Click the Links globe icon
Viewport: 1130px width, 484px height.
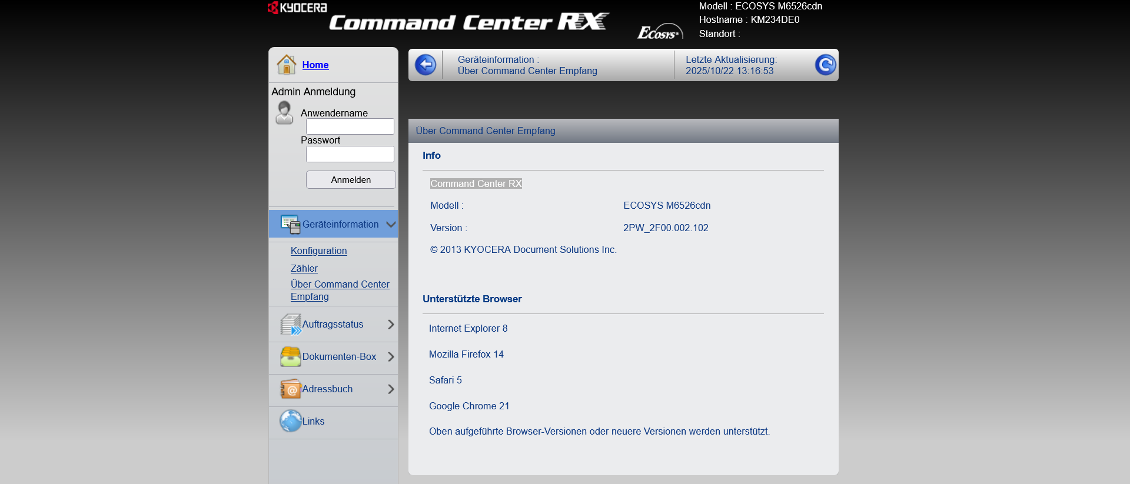click(291, 421)
